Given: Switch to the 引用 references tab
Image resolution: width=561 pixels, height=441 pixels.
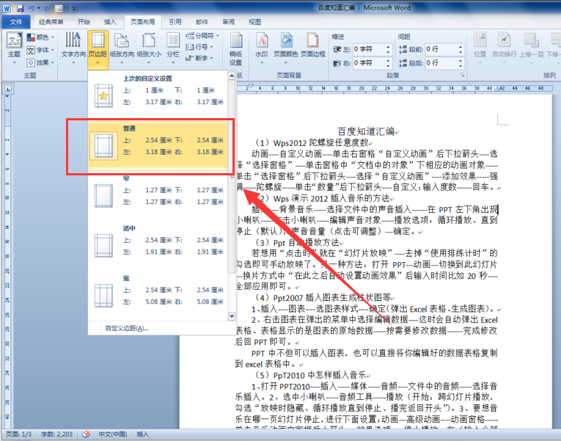Looking at the screenshot, I should tap(175, 22).
